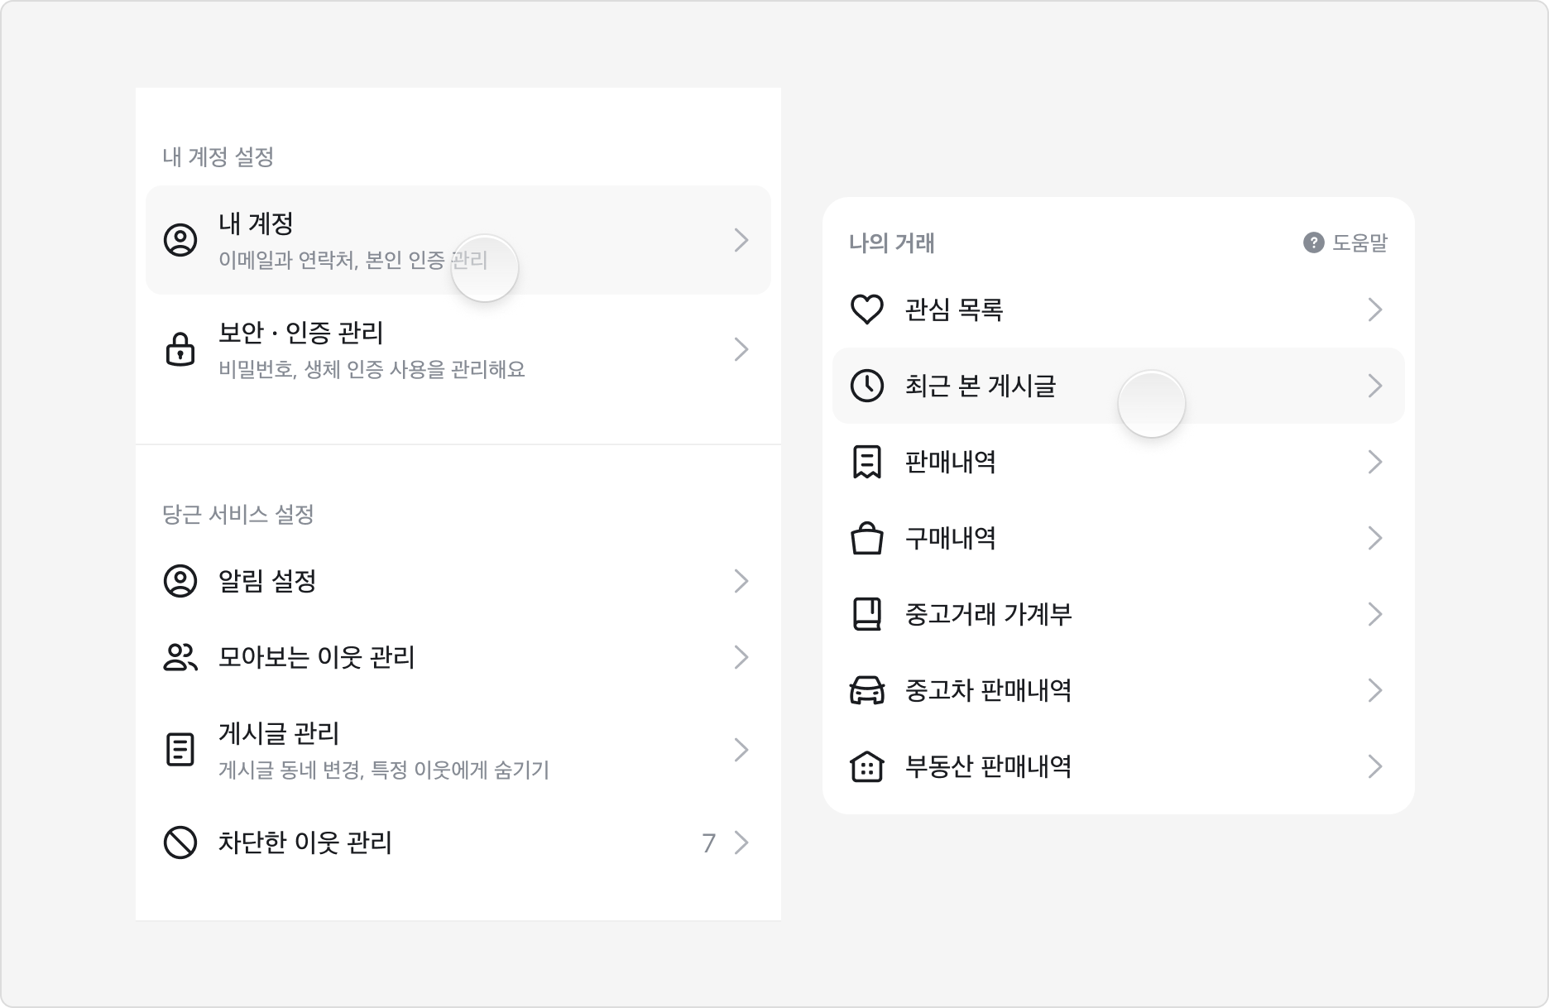Image resolution: width=1549 pixels, height=1008 pixels.
Task: Click the ledger book icon for 중고거래 가계부
Action: click(867, 614)
